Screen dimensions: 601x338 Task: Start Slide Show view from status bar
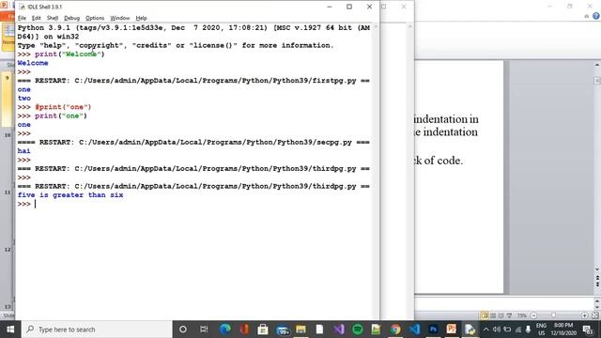pyautogui.click(x=509, y=315)
